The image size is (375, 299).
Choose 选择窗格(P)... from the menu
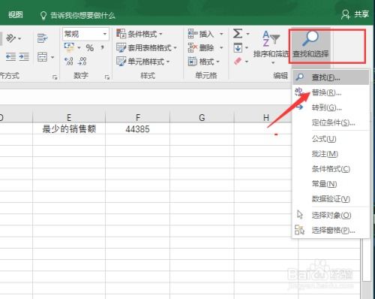tap(331, 230)
